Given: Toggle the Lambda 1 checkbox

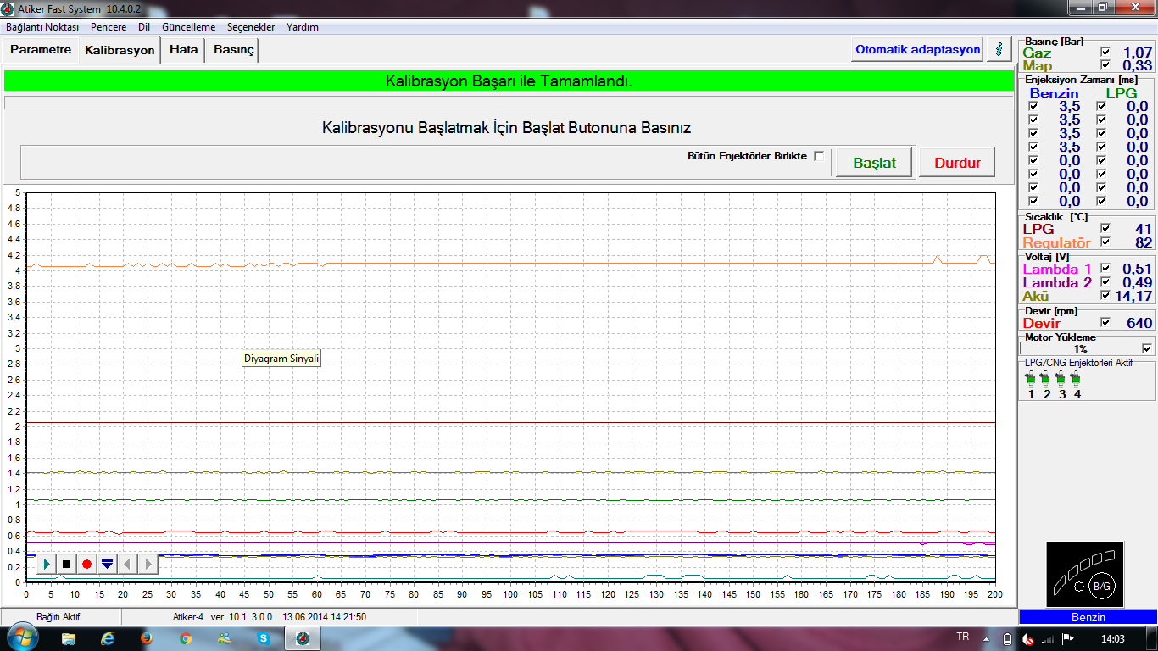Looking at the screenshot, I should click(1105, 269).
